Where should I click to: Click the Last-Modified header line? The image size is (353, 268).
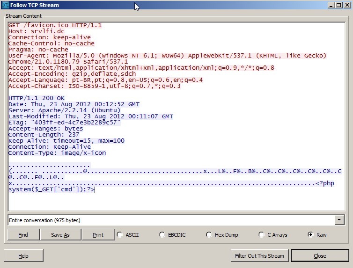[x=91, y=116]
